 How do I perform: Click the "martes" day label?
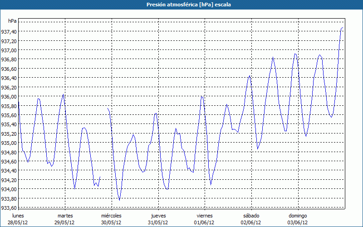[65, 215]
